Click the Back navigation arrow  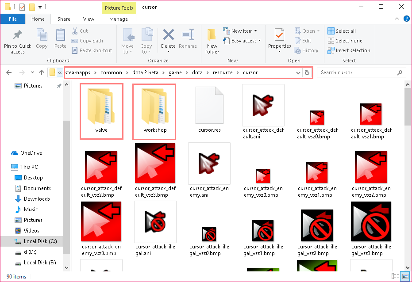click(x=9, y=72)
